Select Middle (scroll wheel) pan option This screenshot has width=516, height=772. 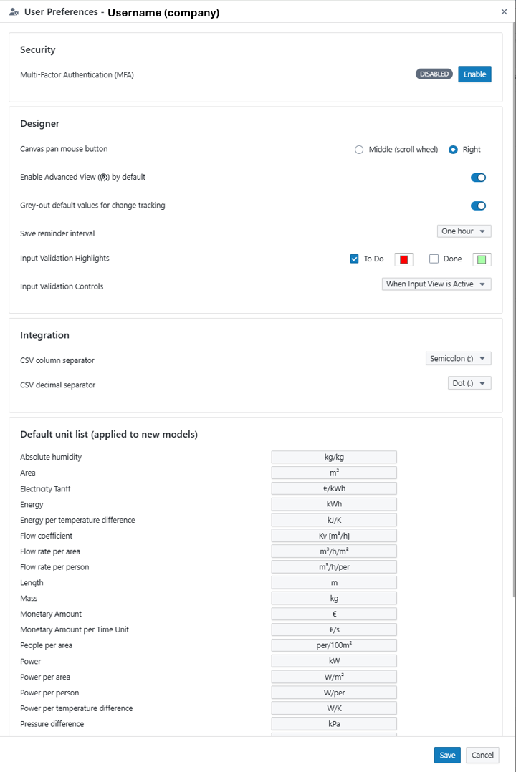pos(359,150)
